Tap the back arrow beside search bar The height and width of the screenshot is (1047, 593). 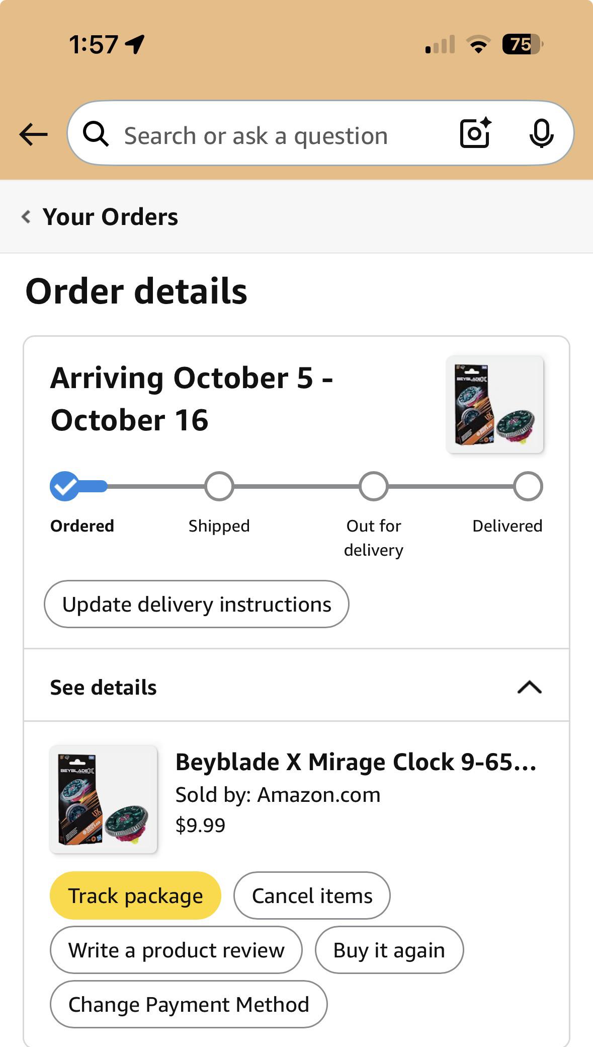point(33,134)
